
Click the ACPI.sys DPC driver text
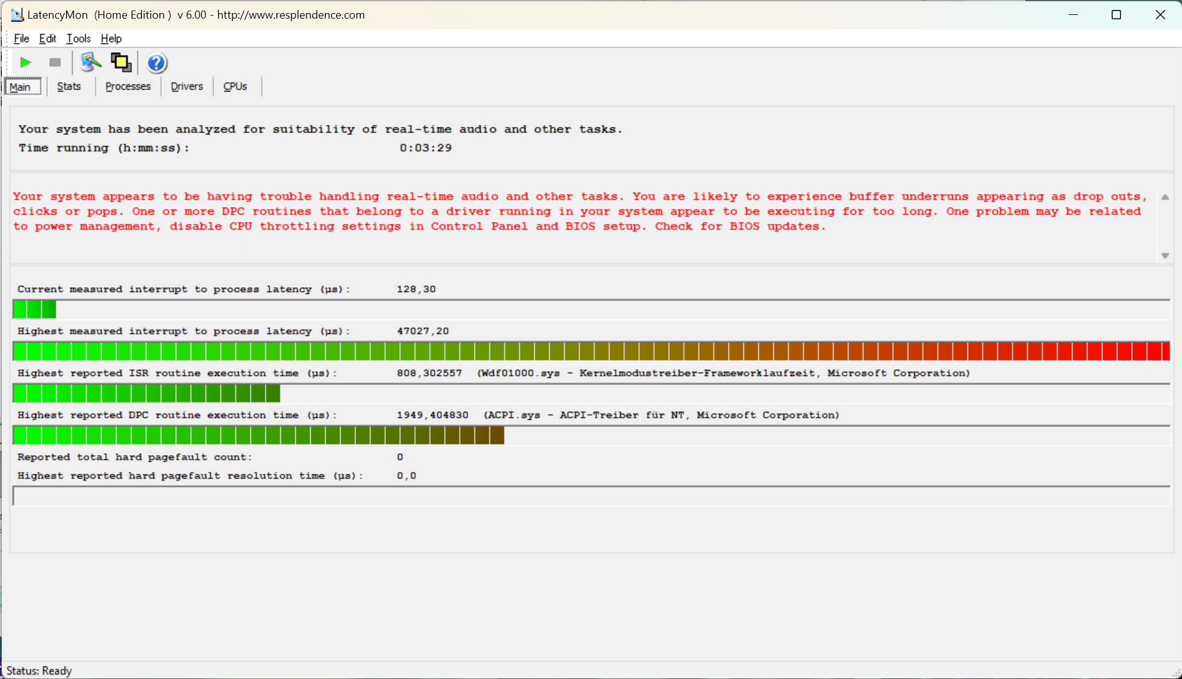pyautogui.click(x=662, y=415)
